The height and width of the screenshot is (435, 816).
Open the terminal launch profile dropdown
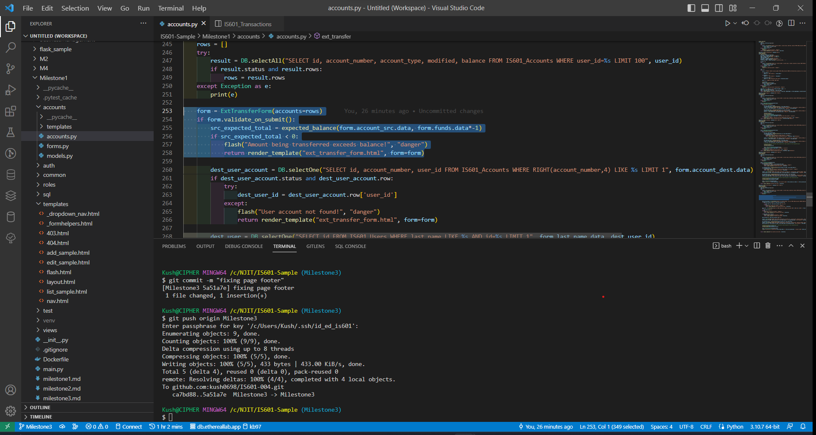(747, 245)
